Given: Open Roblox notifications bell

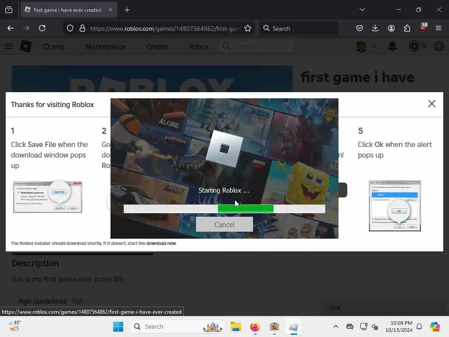Looking at the screenshot, I should click(392, 46).
